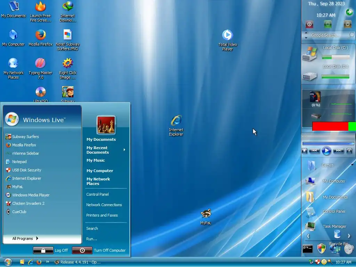Image resolution: width=356 pixels, height=267 pixels.
Task: Open Control Panel in Start menu
Action: [97, 194]
